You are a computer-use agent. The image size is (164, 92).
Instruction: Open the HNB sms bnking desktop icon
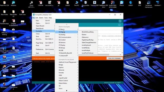point(4,32)
